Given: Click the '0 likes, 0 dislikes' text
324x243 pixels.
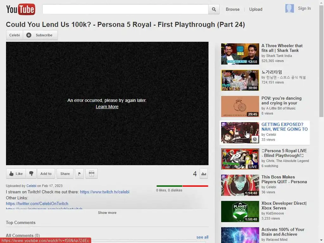Looking at the screenshot, I should pos(169,190).
